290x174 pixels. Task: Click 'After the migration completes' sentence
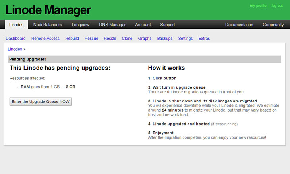(207, 137)
